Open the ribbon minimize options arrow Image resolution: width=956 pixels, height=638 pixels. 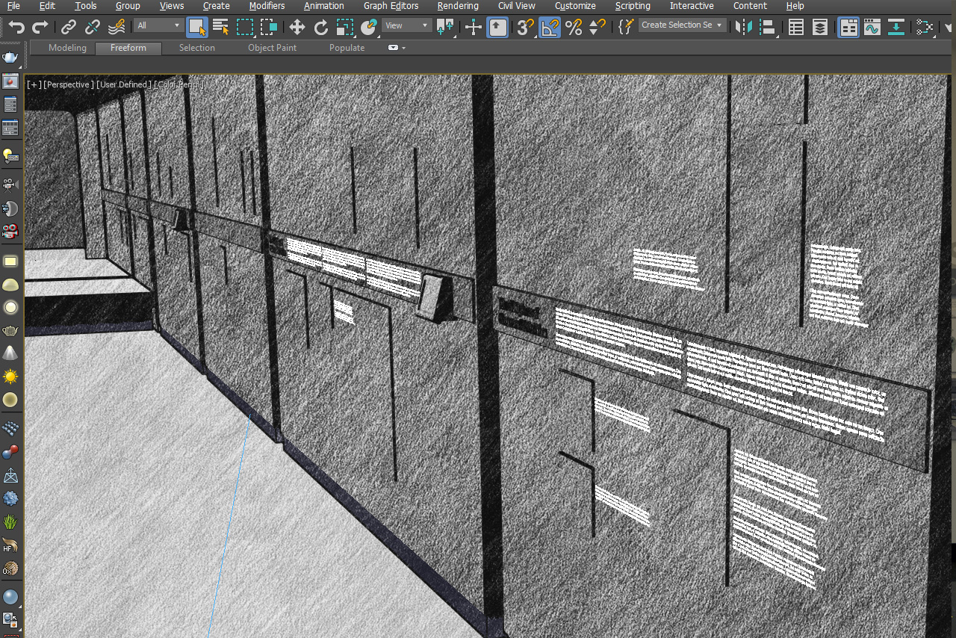tap(404, 48)
